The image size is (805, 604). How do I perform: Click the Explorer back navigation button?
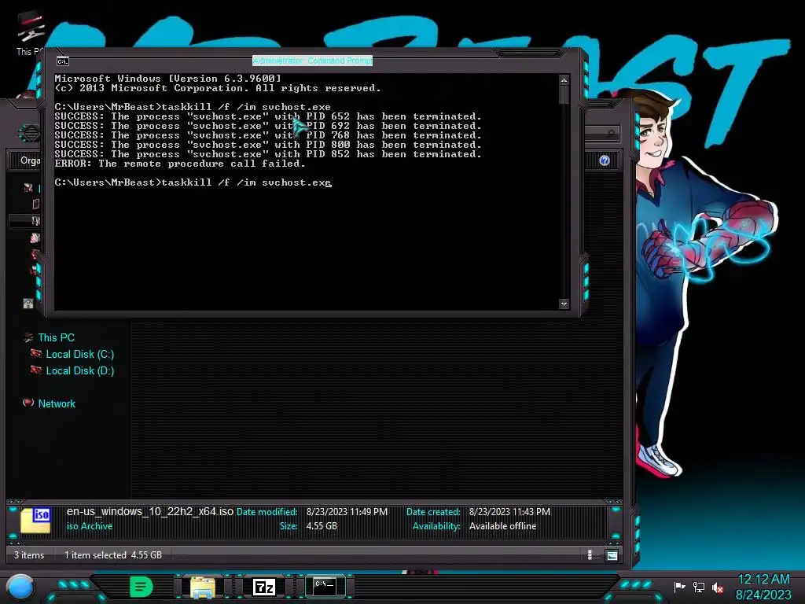[x=30, y=134]
